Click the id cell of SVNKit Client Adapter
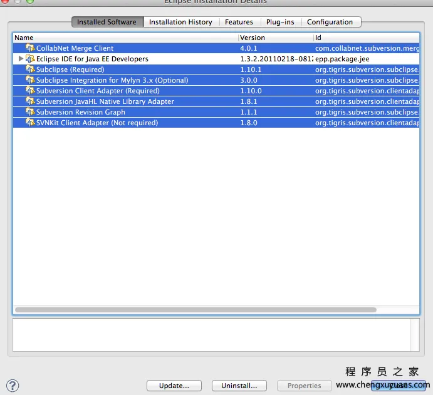 click(367, 123)
